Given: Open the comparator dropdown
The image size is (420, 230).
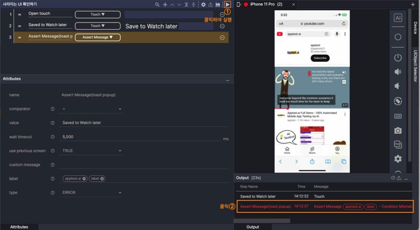Looking at the screenshot, I should [91, 109].
